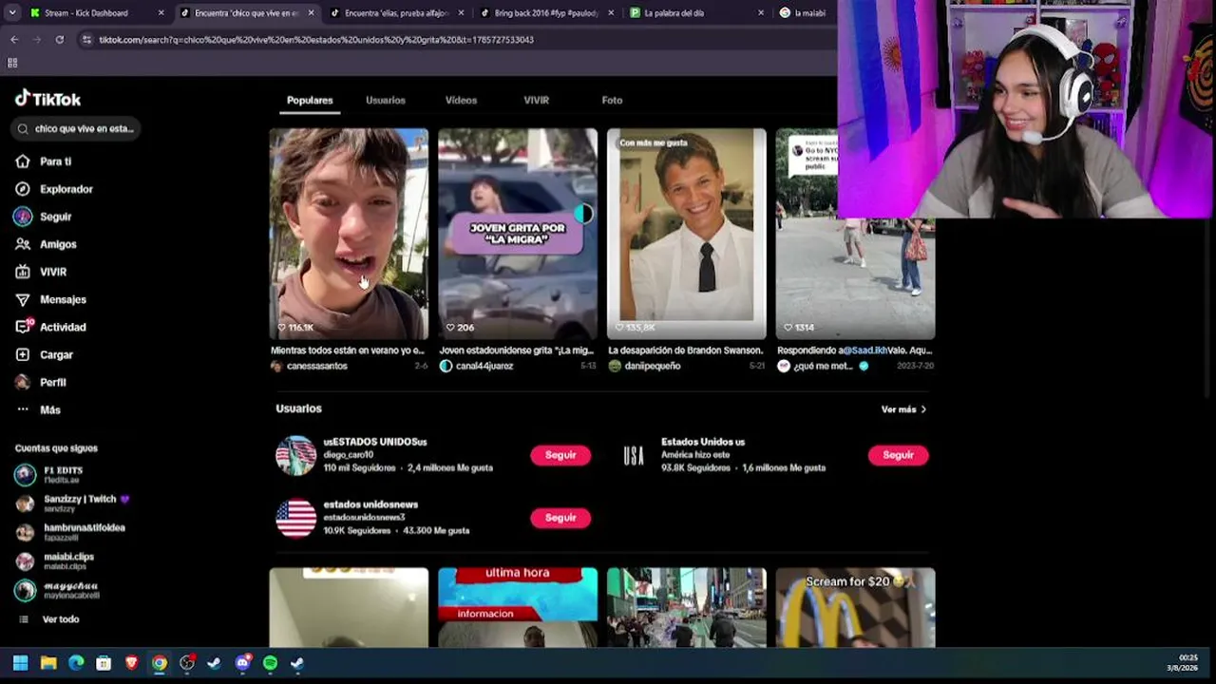Close the Kick Dashboard browser tab
Viewport: 1216px width, 684px height.
(x=161, y=13)
